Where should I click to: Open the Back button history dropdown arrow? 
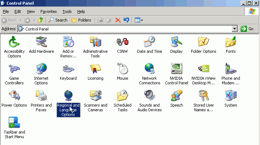[x=21, y=20]
